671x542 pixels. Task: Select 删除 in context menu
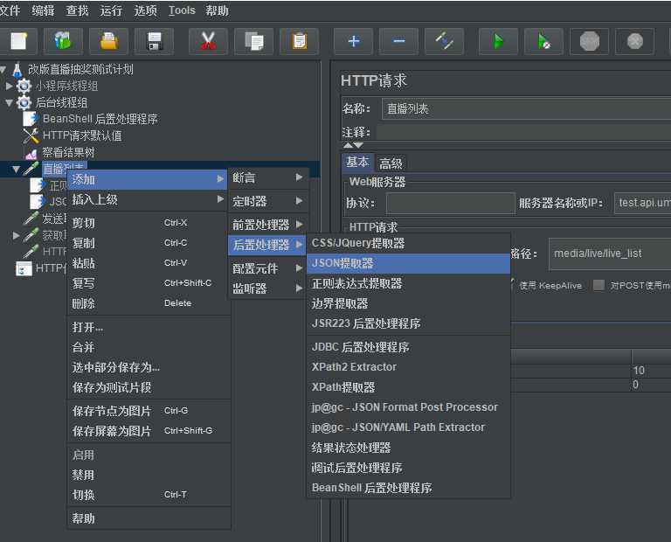[x=149, y=303]
